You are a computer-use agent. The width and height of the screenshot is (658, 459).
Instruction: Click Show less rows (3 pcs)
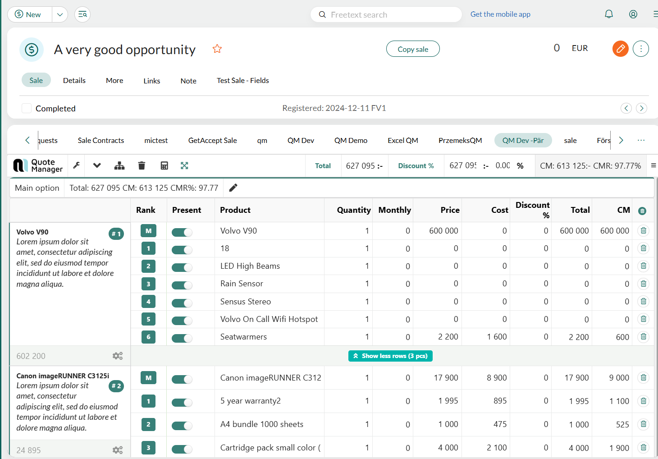[x=390, y=356]
